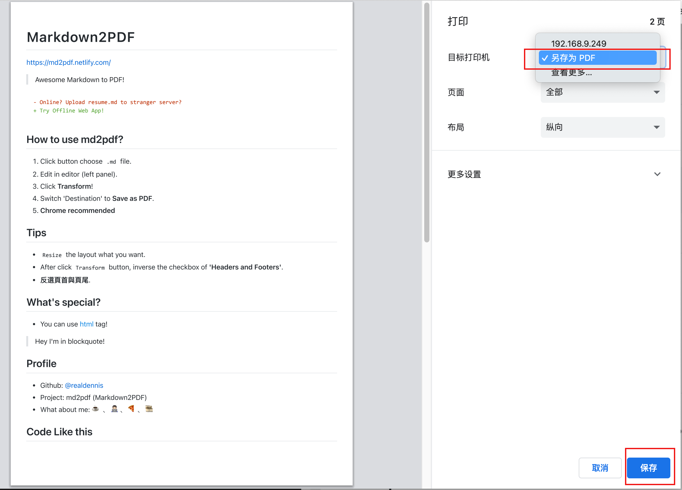The height and width of the screenshot is (490, 682).
Task: Open the 布局 layout dropdown showing 纵向
Action: click(602, 127)
